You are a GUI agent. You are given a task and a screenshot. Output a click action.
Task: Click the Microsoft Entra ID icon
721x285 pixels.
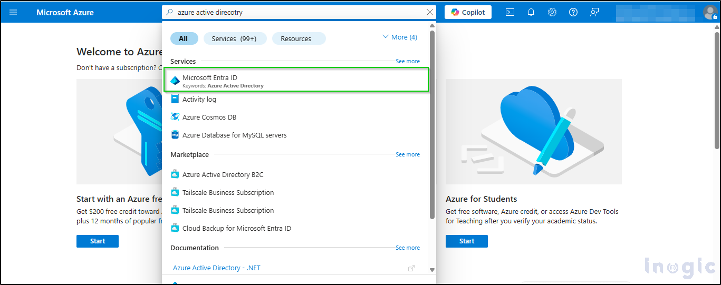pyautogui.click(x=175, y=81)
